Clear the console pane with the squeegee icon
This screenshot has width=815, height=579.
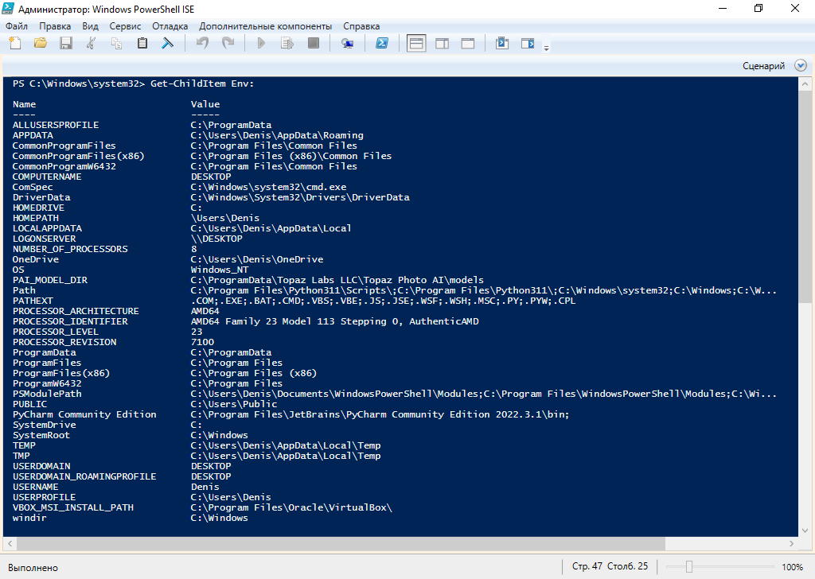coord(168,43)
